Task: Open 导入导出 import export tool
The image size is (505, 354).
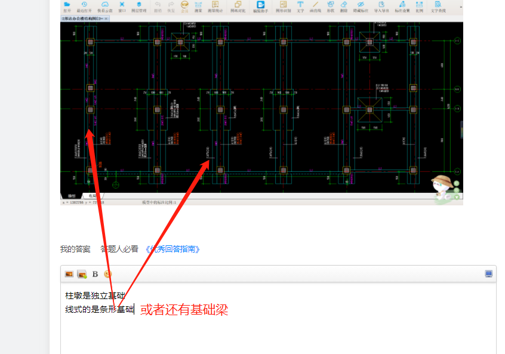Action: pos(381,7)
